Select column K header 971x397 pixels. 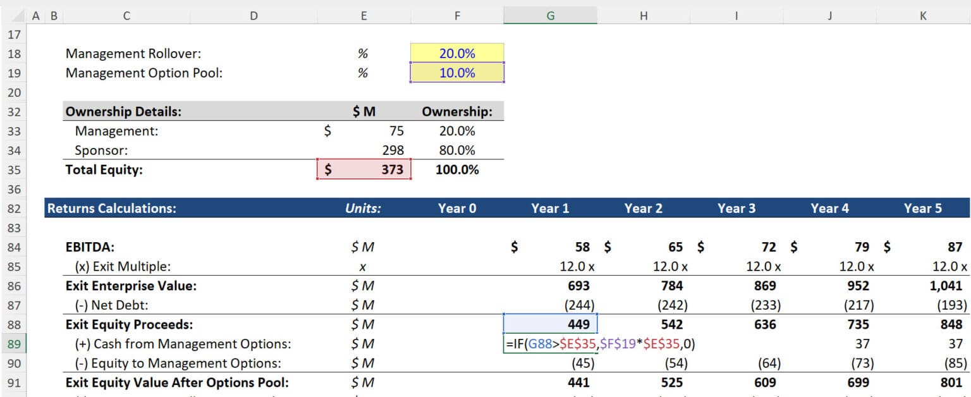click(x=922, y=15)
